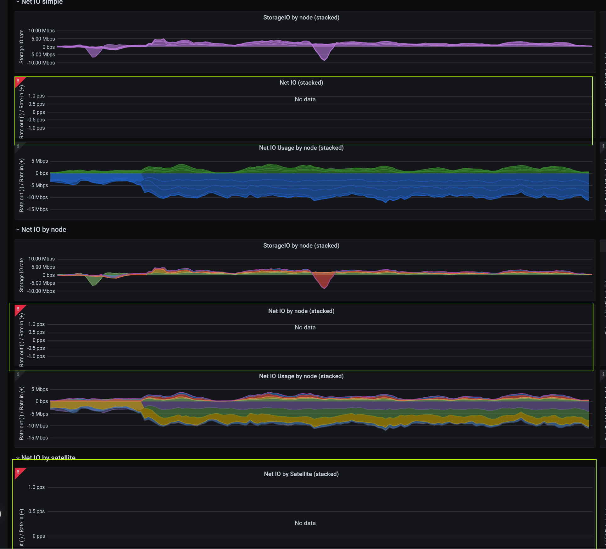The height and width of the screenshot is (549, 606).
Task: Open the Net IO (stacked) panel title menu
Action: point(301,83)
